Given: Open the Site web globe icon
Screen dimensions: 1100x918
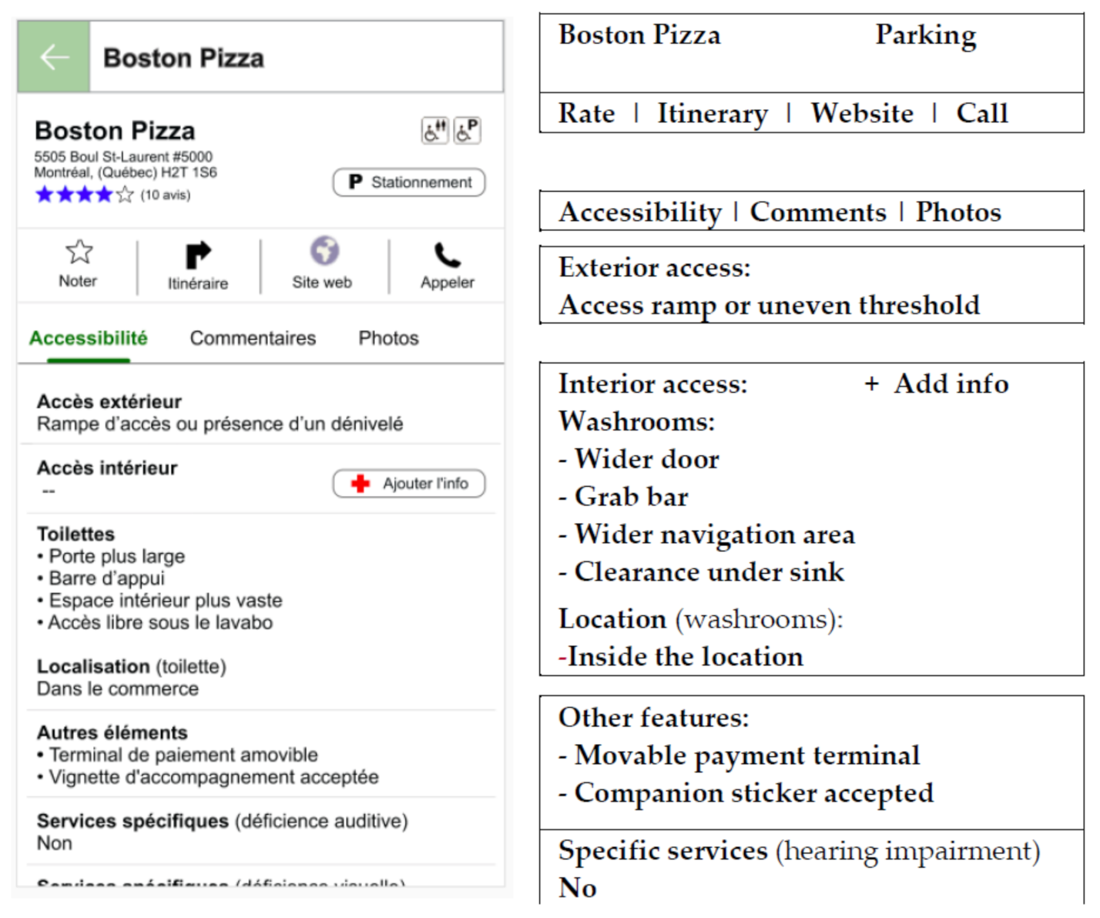Looking at the screenshot, I should coord(324,251).
